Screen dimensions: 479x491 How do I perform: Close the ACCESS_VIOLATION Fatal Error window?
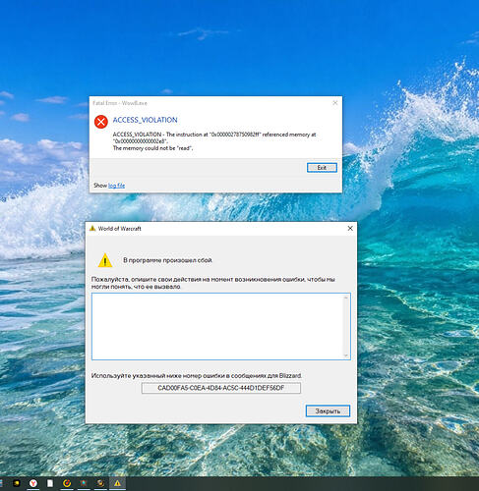coord(335,103)
